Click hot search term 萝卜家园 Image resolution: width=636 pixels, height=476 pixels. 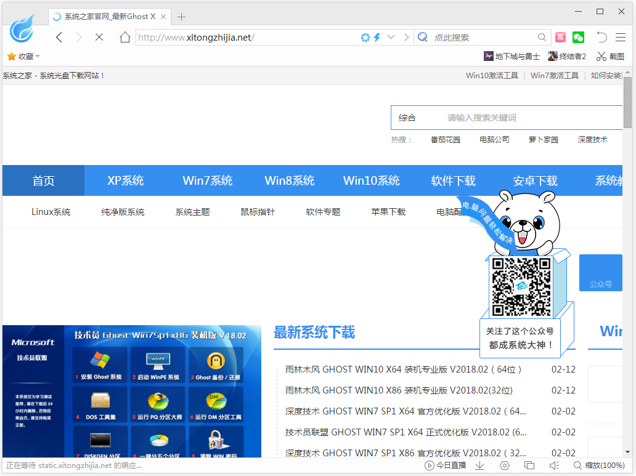(x=544, y=140)
